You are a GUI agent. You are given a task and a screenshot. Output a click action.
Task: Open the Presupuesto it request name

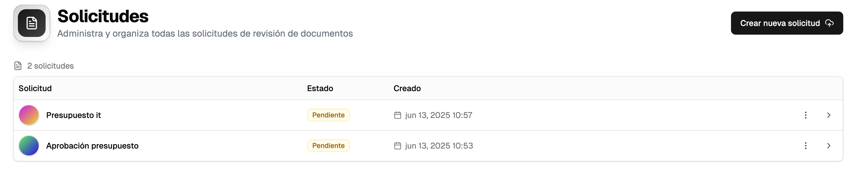click(x=74, y=115)
